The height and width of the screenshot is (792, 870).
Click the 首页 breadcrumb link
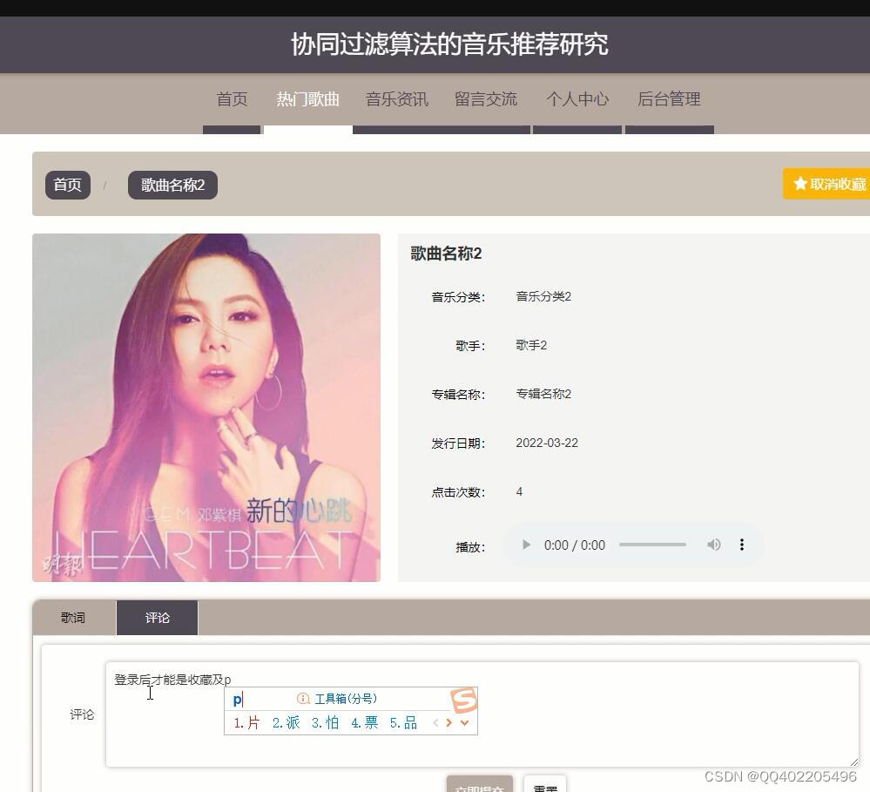pyautogui.click(x=67, y=185)
